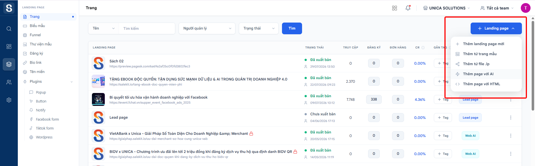
Task: Open the Tên search-field dropdown
Action: click(x=103, y=28)
